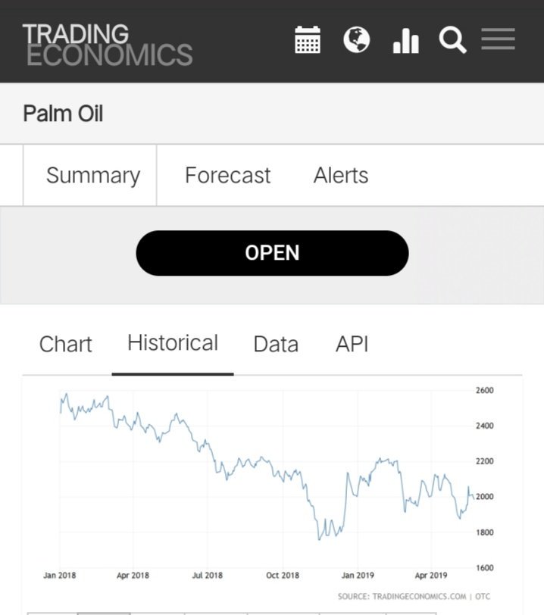This screenshot has height=615, width=544.
Task: Click the search magnifier icon
Action: point(452,40)
